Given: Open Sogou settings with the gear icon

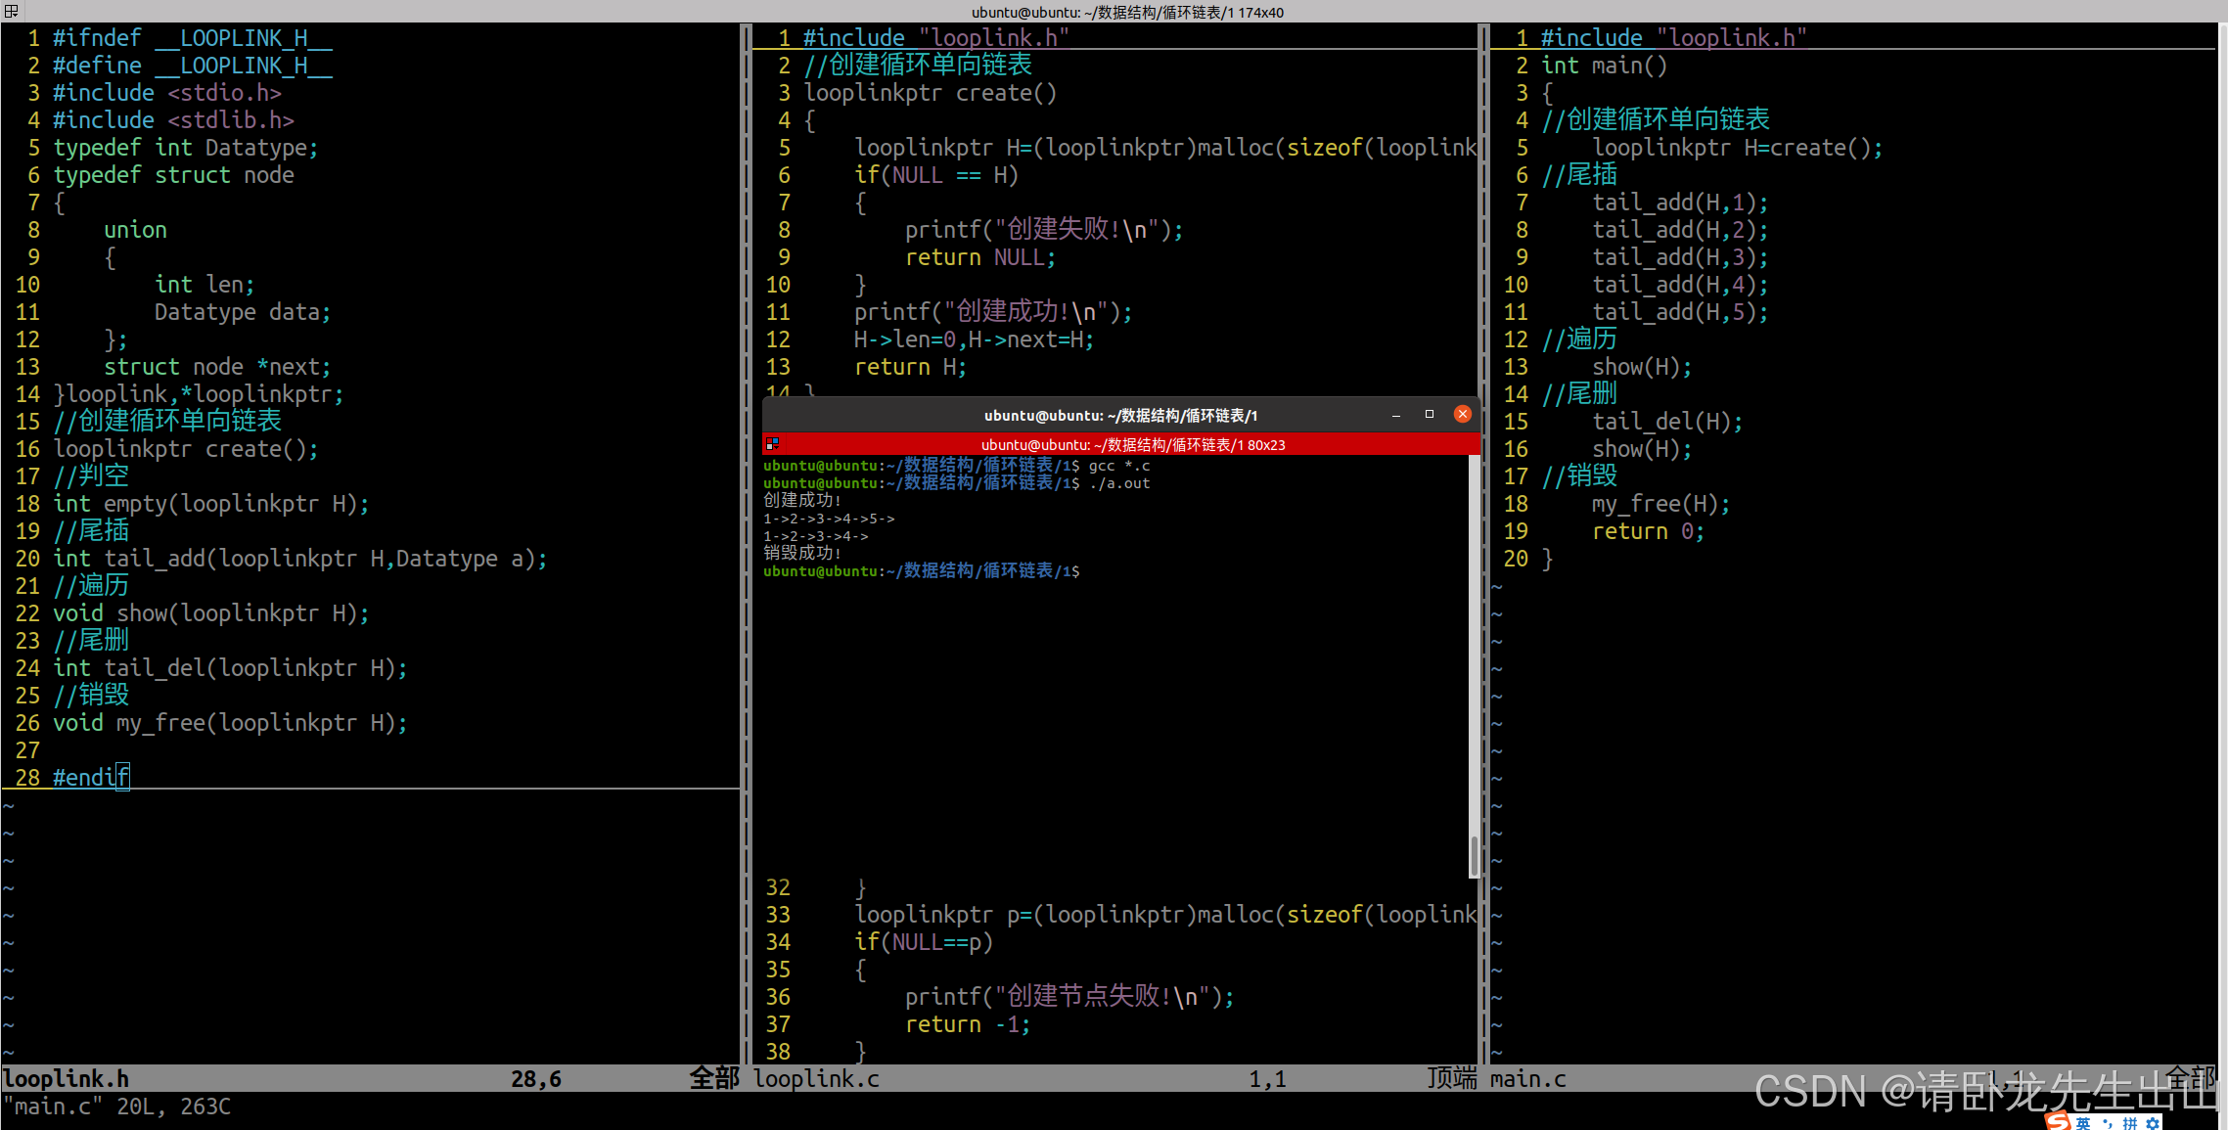Looking at the screenshot, I should pyautogui.click(x=2153, y=1123).
